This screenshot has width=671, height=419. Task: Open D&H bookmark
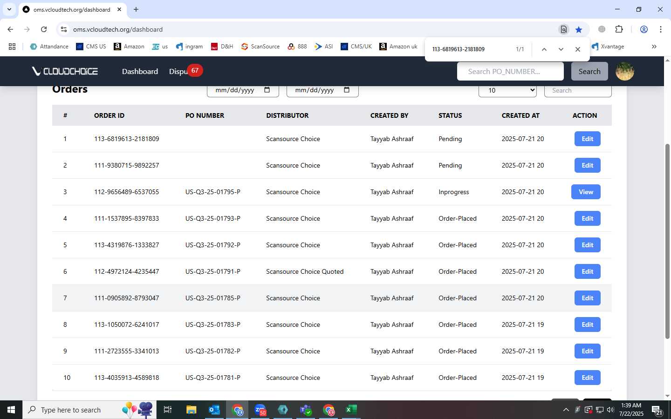click(x=222, y=47)
